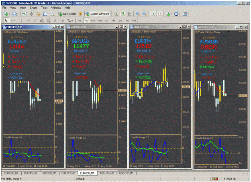This screenshot has width=251, height=182.
Task: Click the connection status bars icon
Action: coord(215,179)
